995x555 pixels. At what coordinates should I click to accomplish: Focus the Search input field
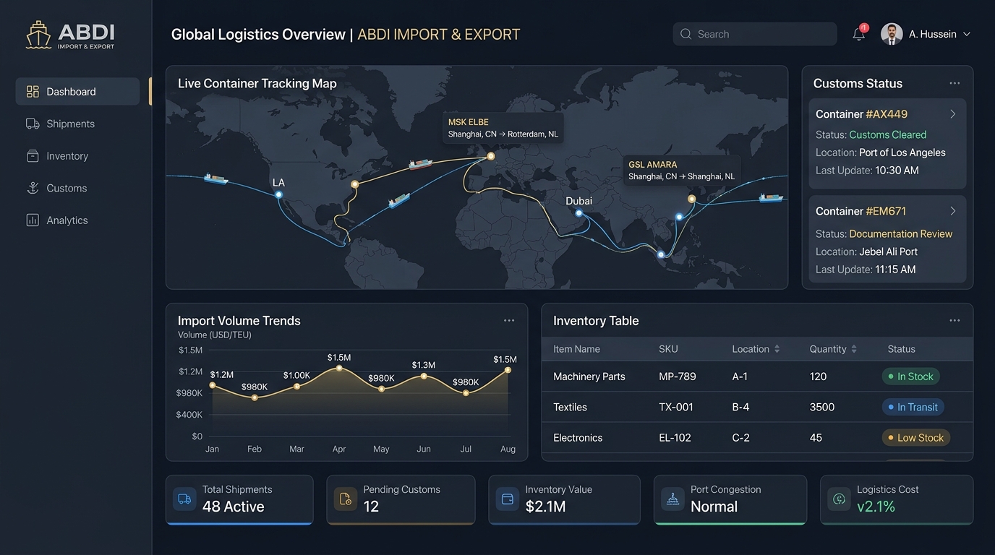(755, 34)
